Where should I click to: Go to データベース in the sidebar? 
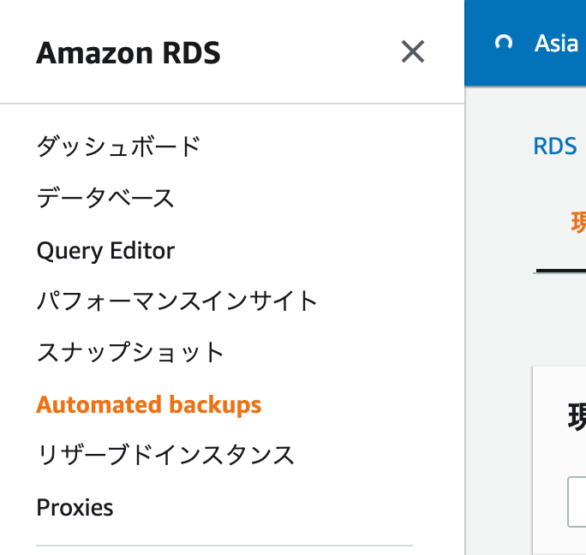105,198
